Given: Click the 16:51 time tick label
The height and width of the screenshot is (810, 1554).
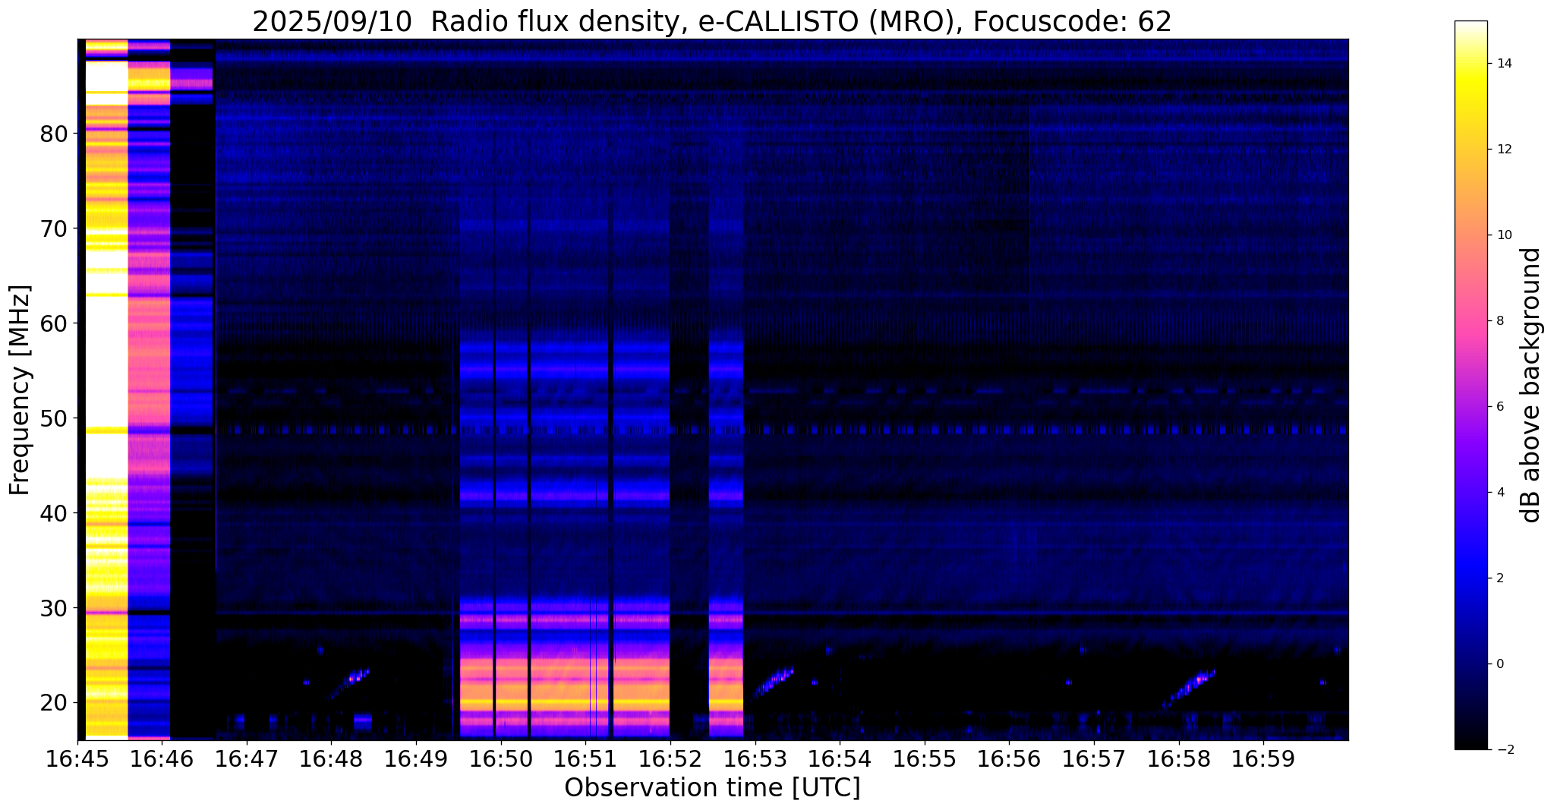Looking at the screenshot, I should (585, 758).
